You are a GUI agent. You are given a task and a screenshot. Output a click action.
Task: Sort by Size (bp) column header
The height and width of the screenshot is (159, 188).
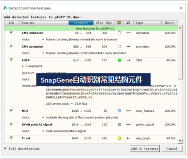[x=104, y=23]
